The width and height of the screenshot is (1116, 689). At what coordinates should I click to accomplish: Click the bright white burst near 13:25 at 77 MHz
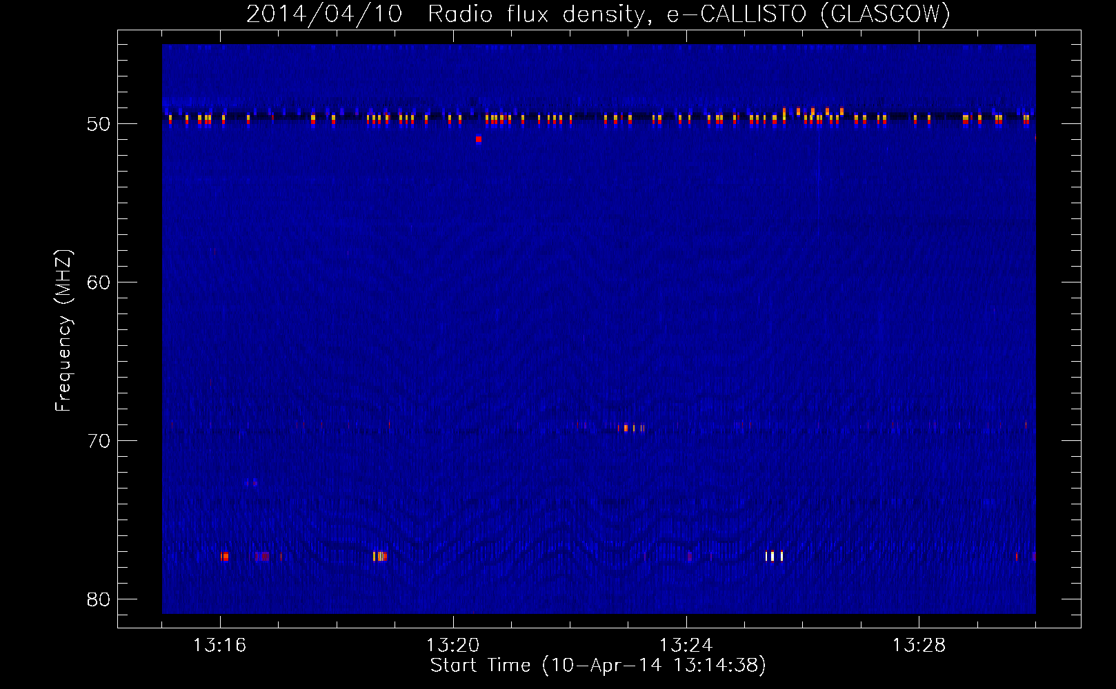(x=774, y=556)
